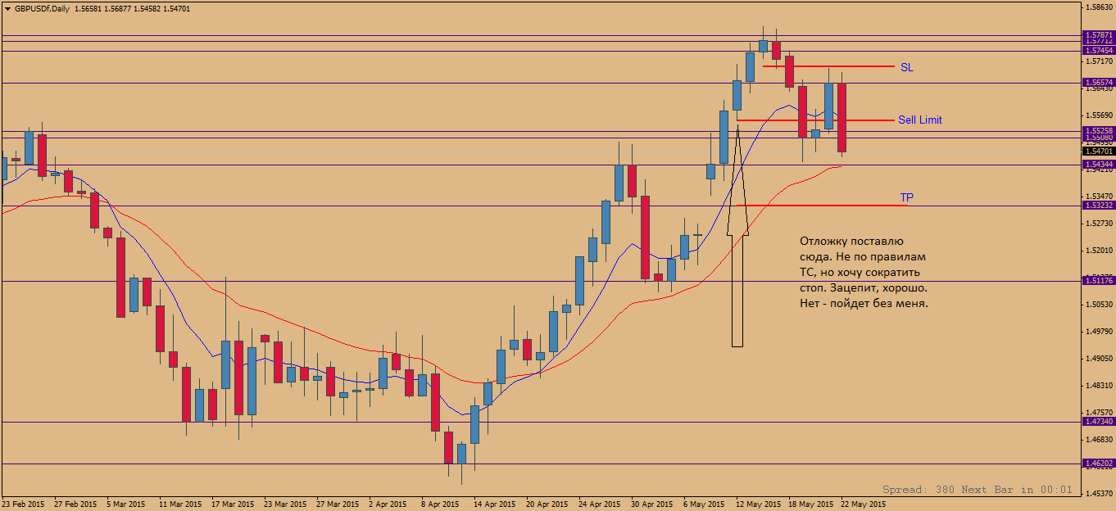Viewport: 1116px width, 511px height.
Task: Select the SL text label
Action: click(x=907, y=67)
